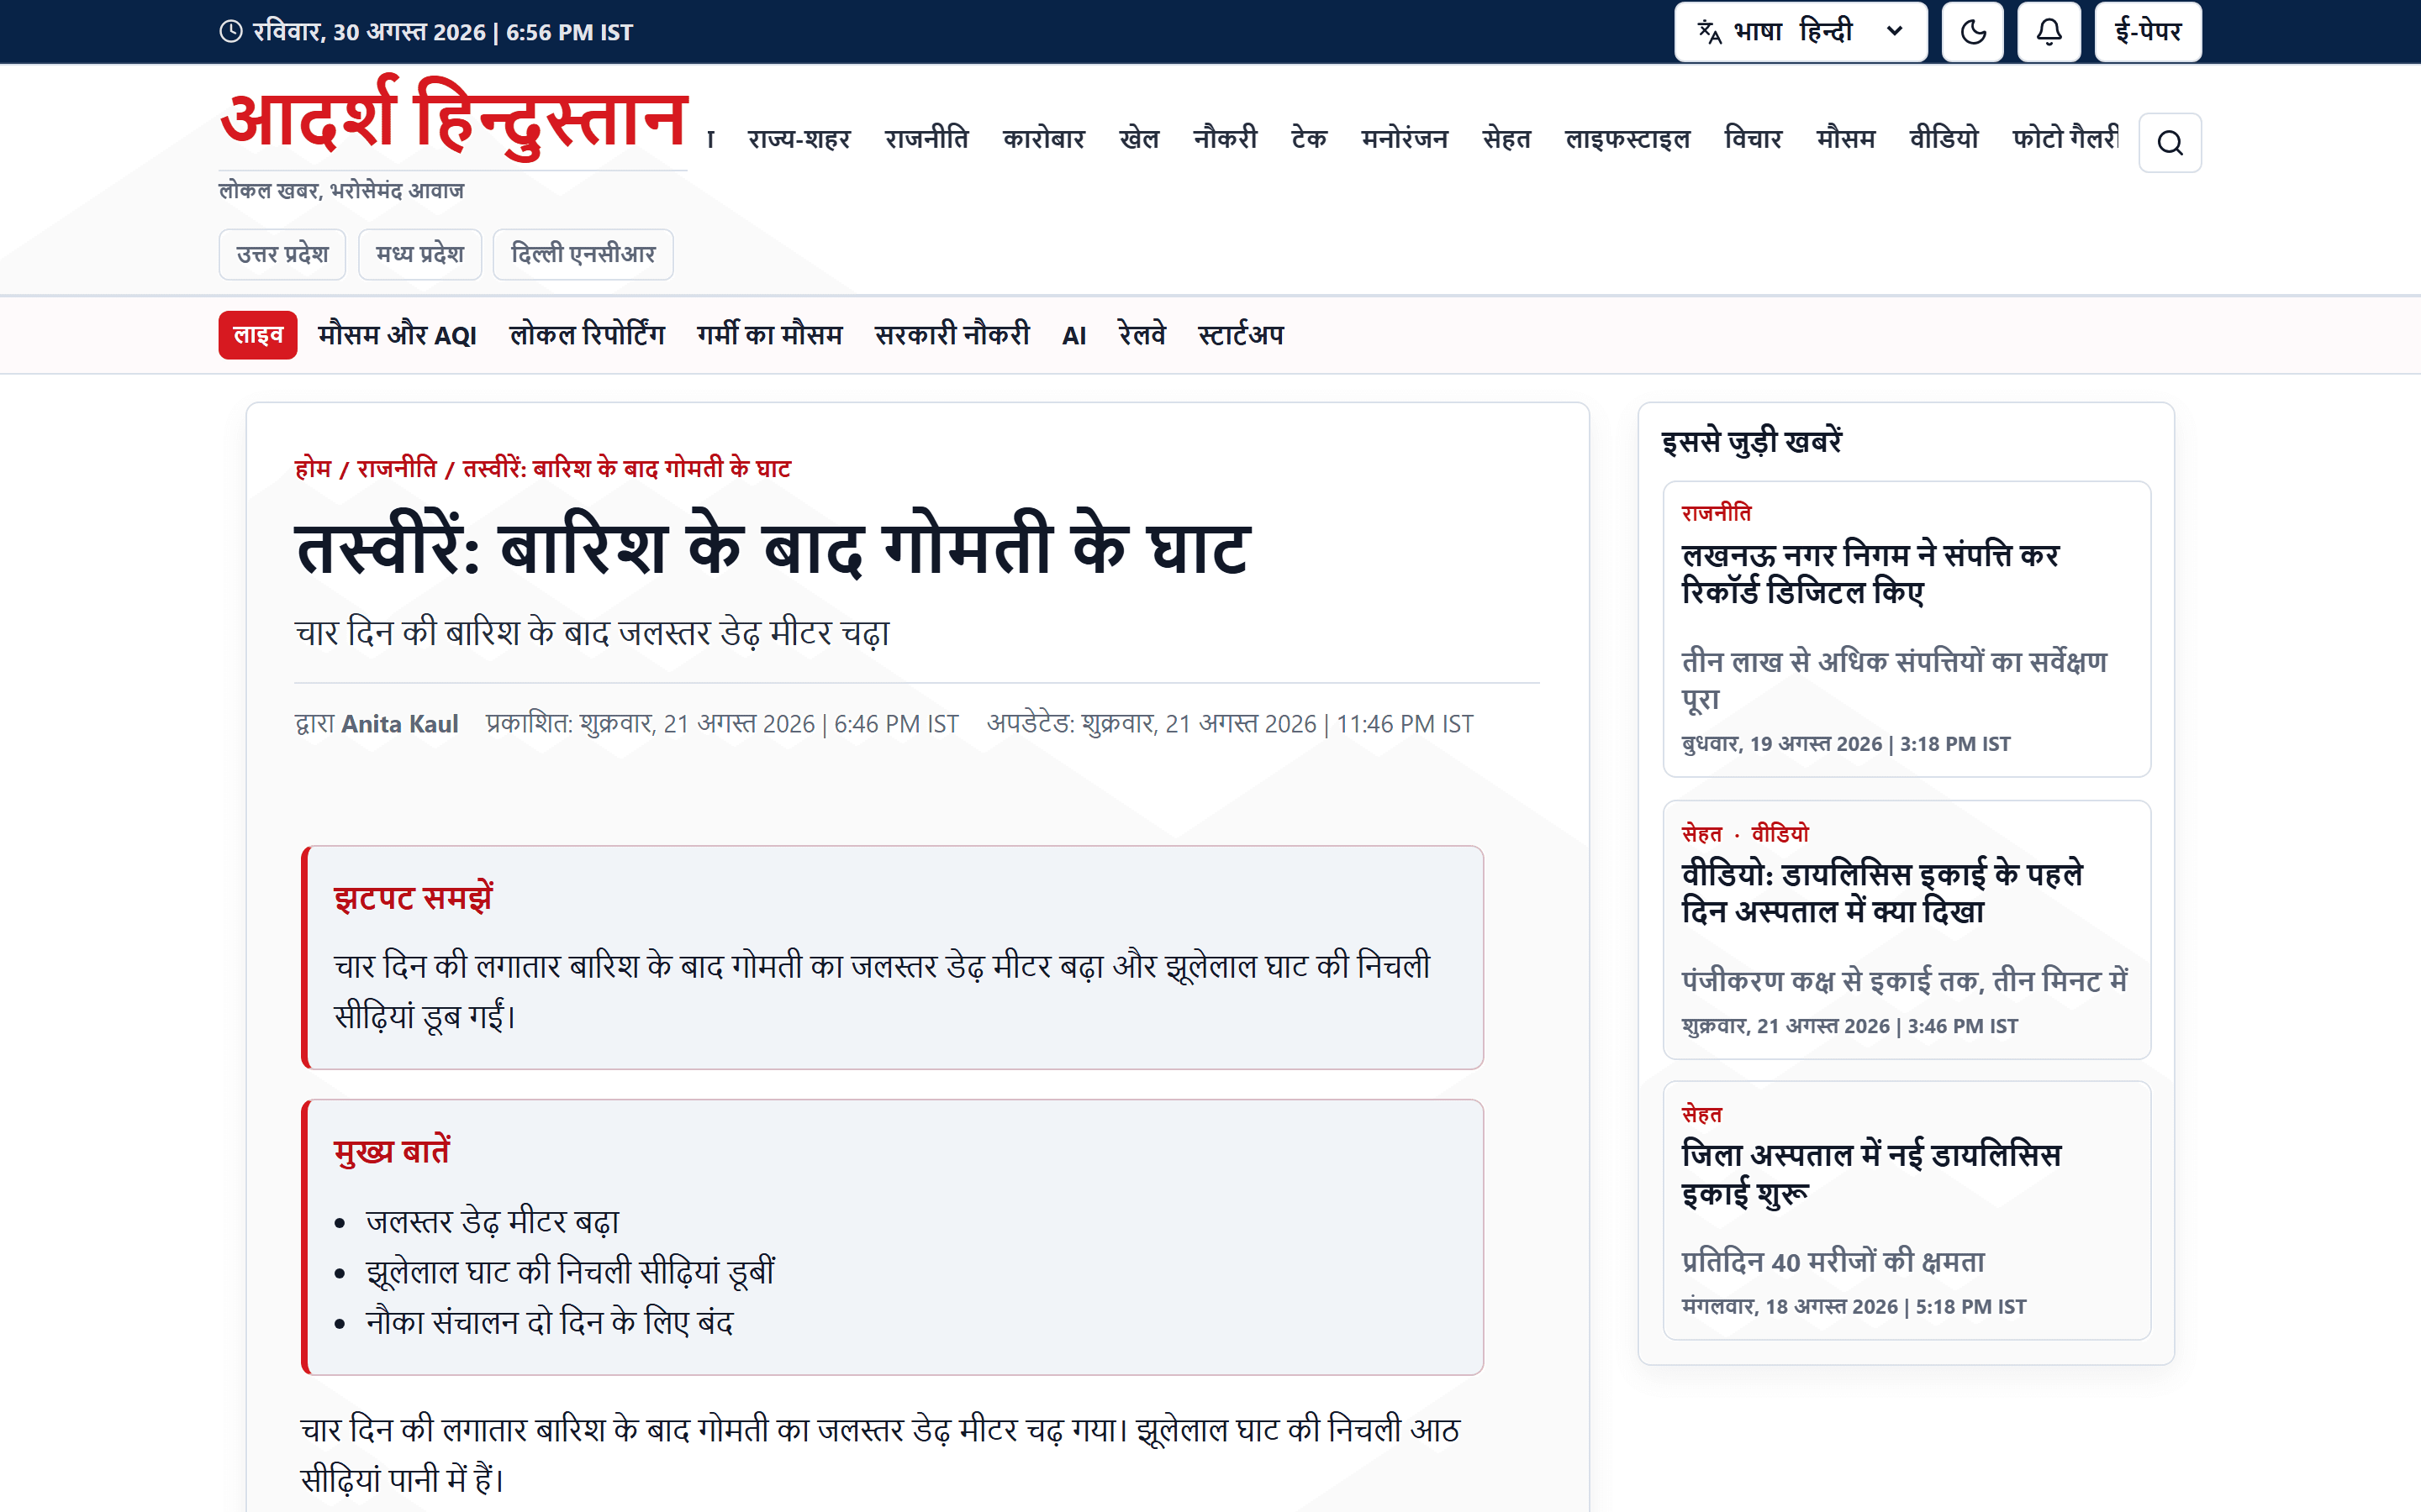The image size is (2421, 1512).
Task: Click the date and time in header
Action: [x=426, y=32]
